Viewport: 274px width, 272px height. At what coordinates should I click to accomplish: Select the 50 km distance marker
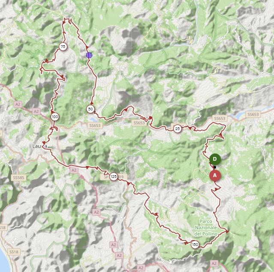(90, 109)
